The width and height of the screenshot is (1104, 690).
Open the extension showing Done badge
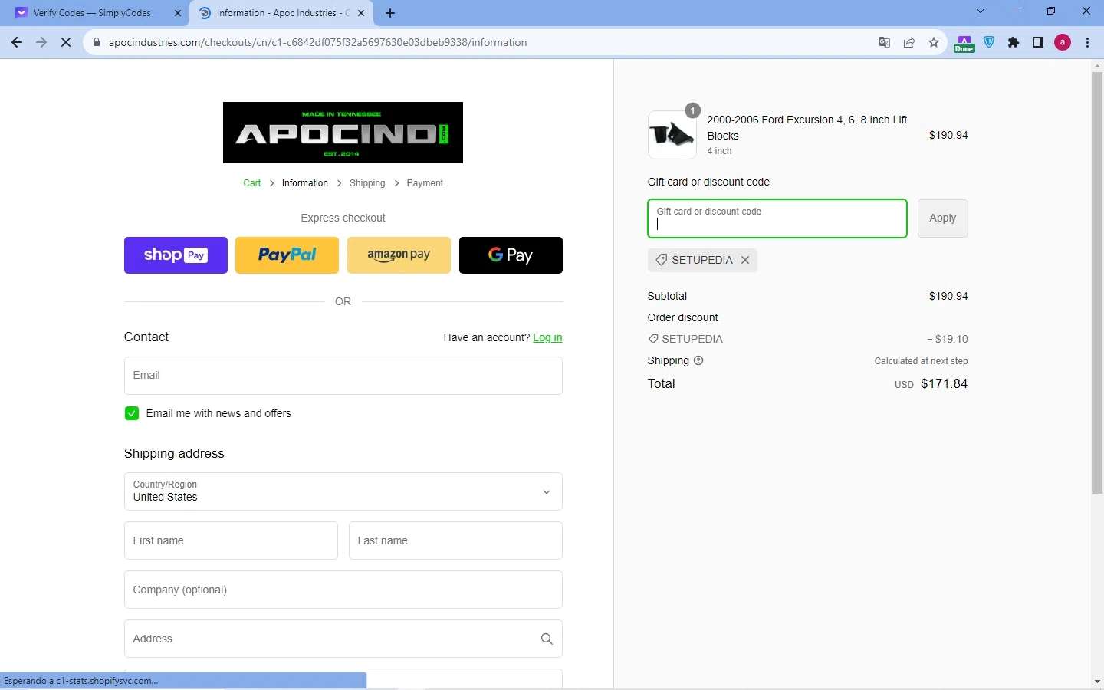tap(964, 43)
